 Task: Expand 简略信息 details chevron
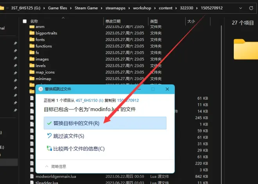coord(47,166)
